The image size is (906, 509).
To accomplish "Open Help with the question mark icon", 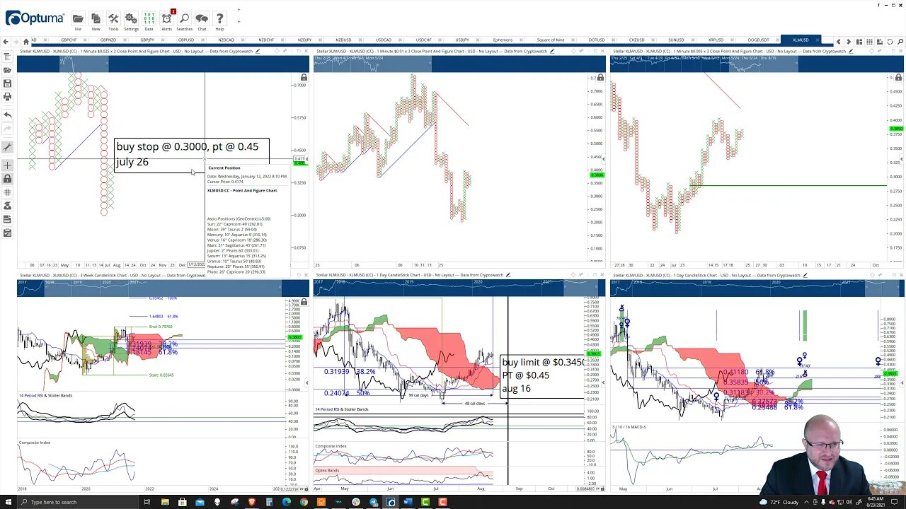I will coord(219,21).
